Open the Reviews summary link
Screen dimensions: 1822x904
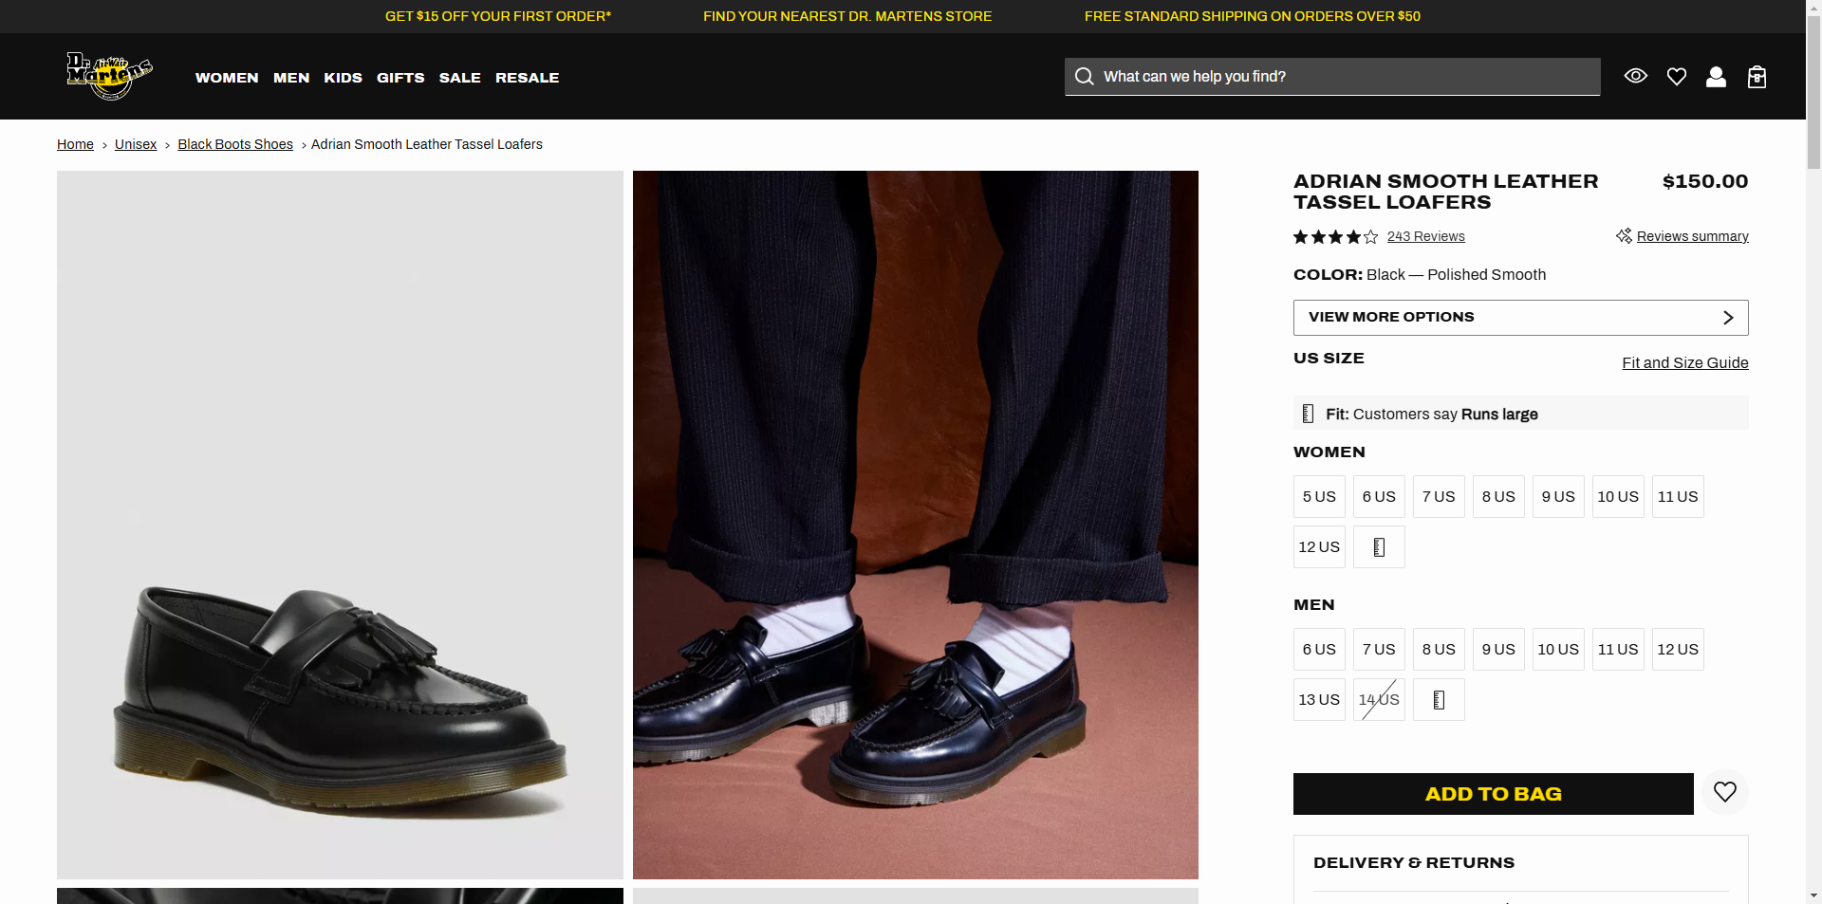coord(1692,236)
